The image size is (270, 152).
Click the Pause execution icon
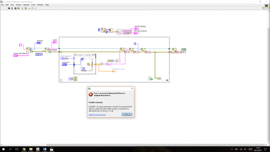click(x=18, y=8)
